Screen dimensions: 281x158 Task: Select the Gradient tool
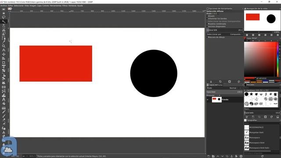4,108
